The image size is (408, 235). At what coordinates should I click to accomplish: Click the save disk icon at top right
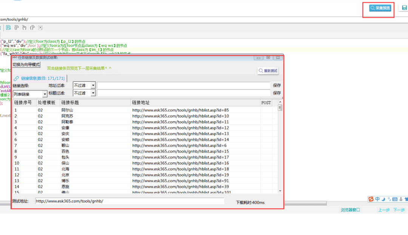tap(404, 8)
